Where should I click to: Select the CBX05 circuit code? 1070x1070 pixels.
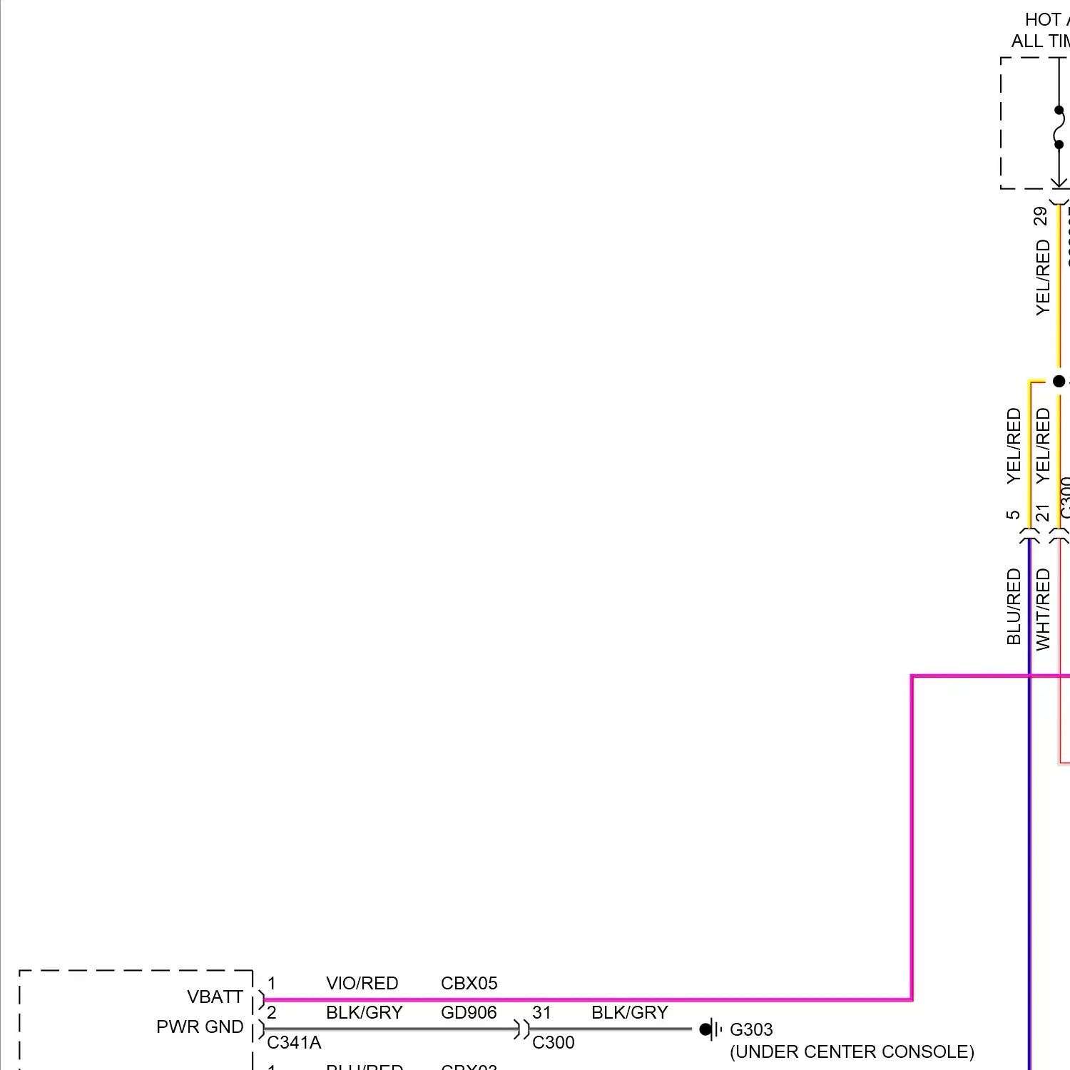[469, 983]
